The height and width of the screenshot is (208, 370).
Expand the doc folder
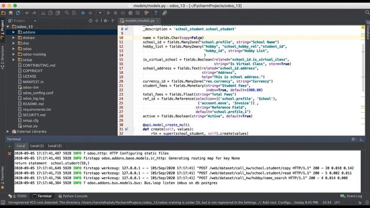click(13, 43)
